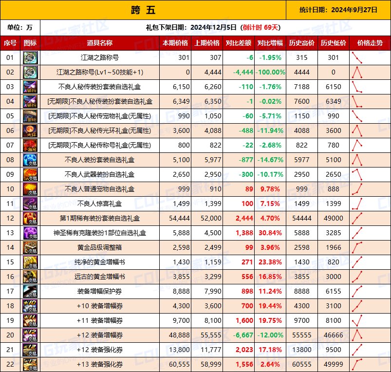Image resolution: width=391 pixels, height=372 pixels.
Task: Click the +11 装备增幅券 icon
Action: click(x=30, y=320)
